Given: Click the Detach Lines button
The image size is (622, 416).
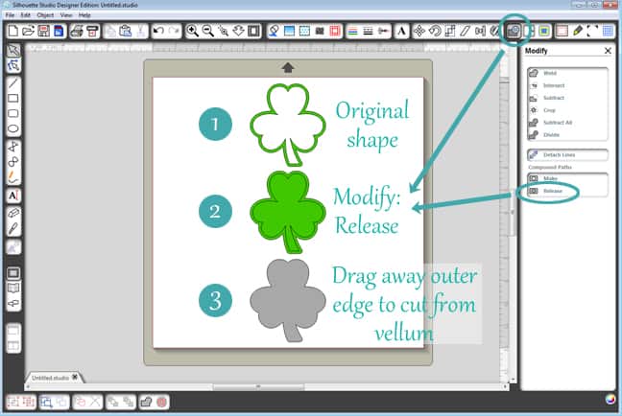Looking at the screenshot, I should (562, 154).
